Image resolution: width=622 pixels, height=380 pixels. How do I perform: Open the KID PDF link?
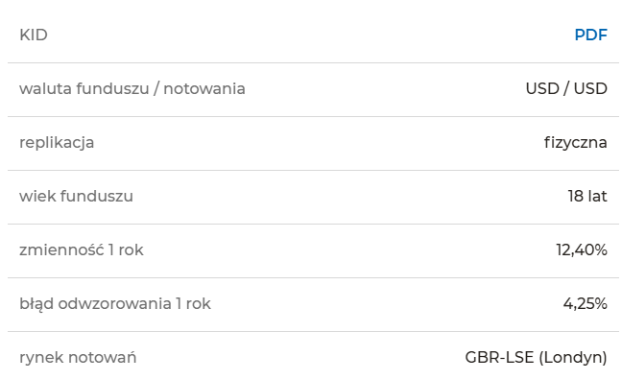[x=590, y=35]
